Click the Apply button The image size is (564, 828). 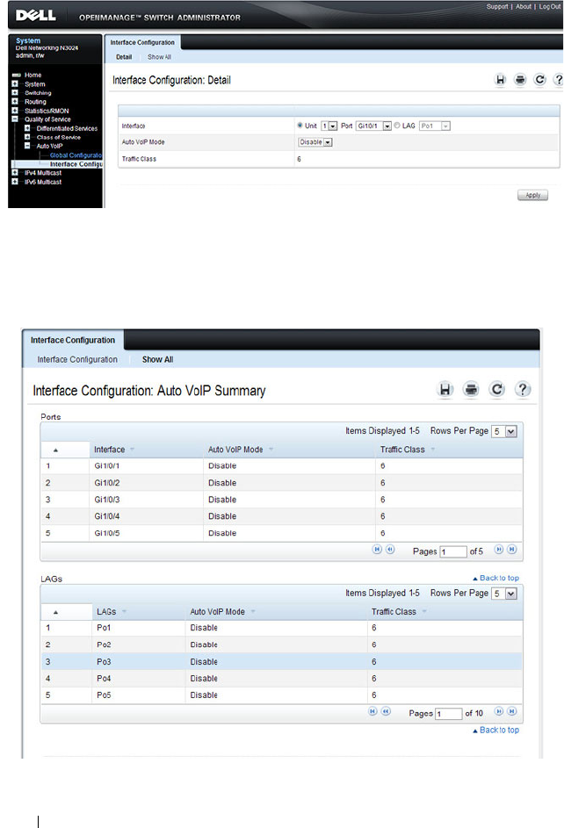pos(533,196)
